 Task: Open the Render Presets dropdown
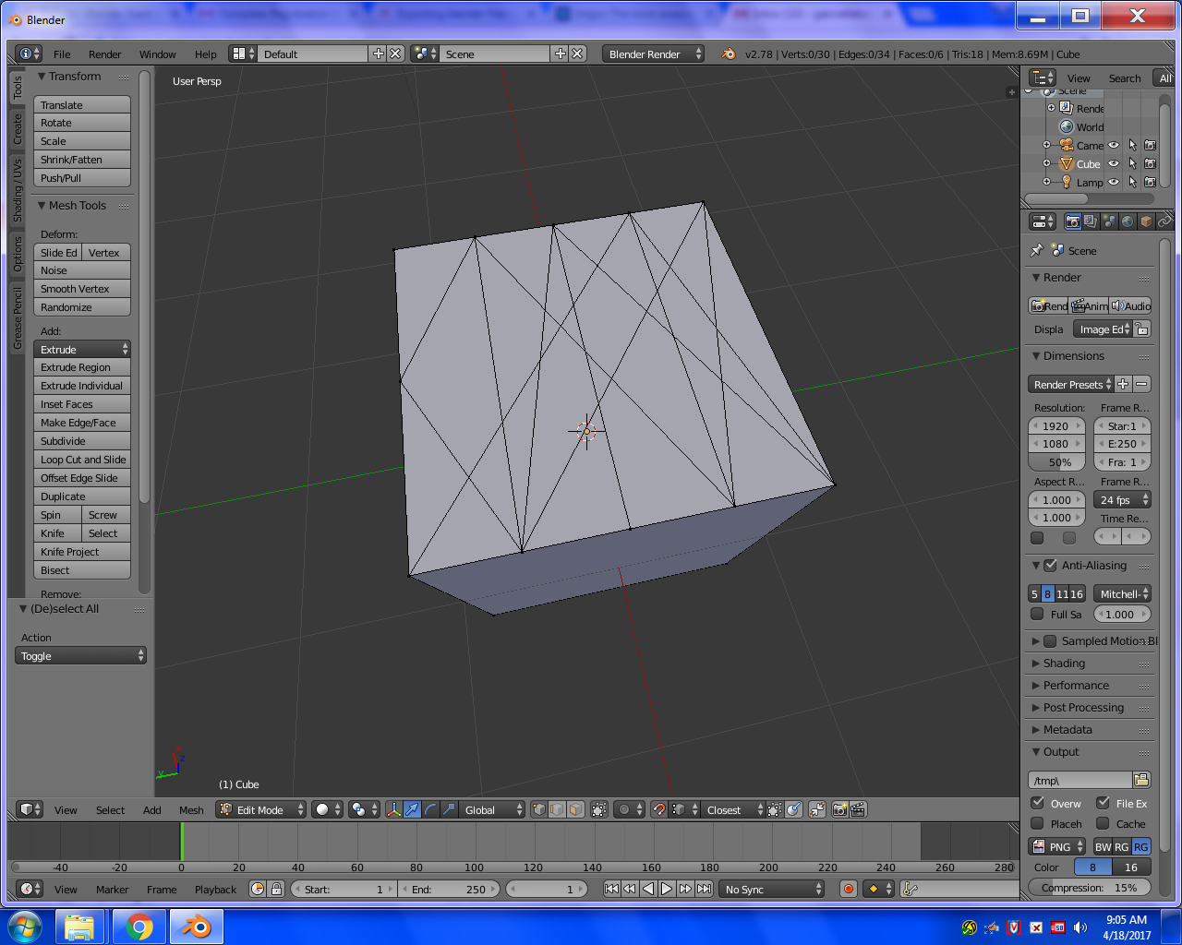1071,384
